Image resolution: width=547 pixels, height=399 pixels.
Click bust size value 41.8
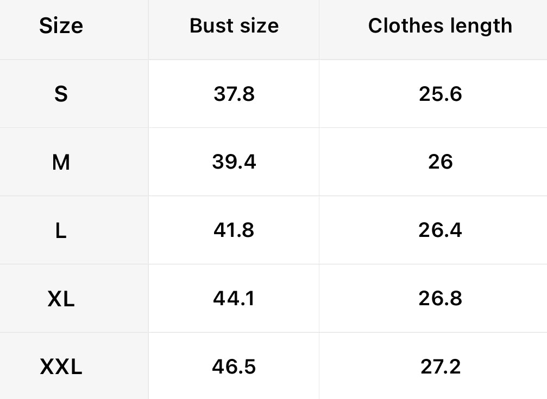[x=234, y=230]
